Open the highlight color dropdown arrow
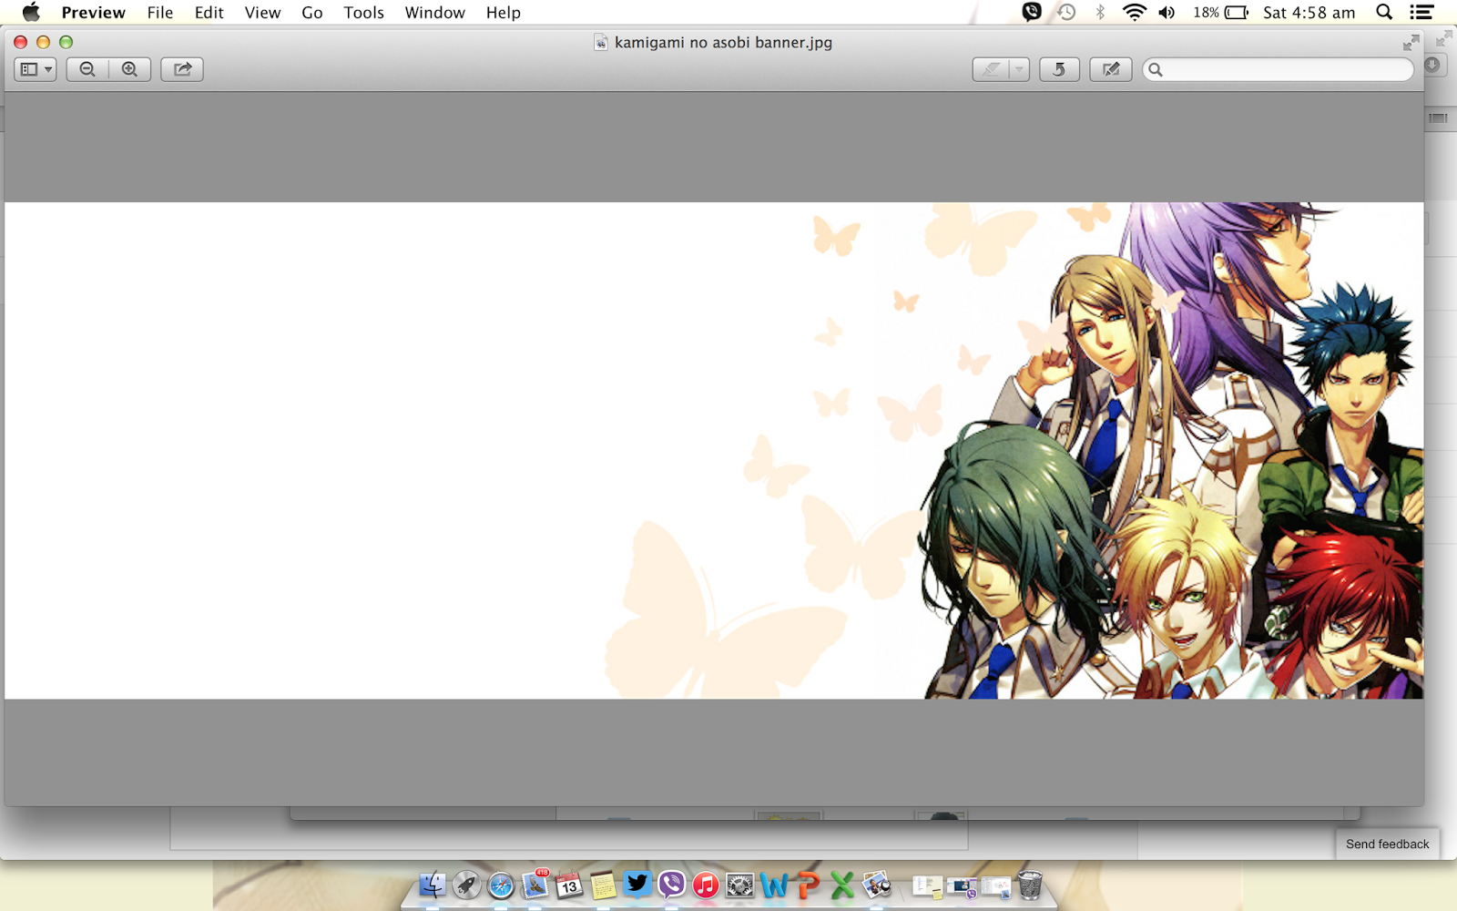Screen dimensions: 1457x911 pyautogui.click(x=1019, y=69)
